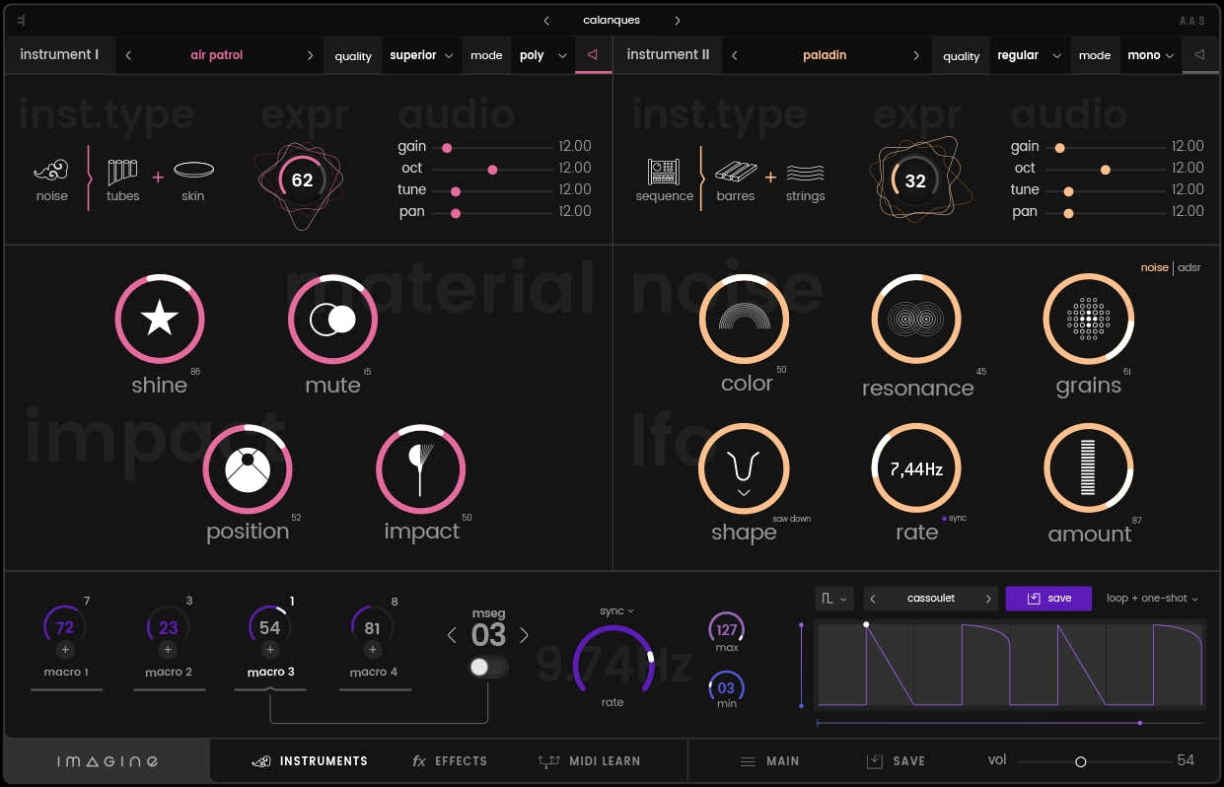The height and width of the screenshot is (787, 1224).
Task: Select the skin instrument type icon
Action: [193, 171]
